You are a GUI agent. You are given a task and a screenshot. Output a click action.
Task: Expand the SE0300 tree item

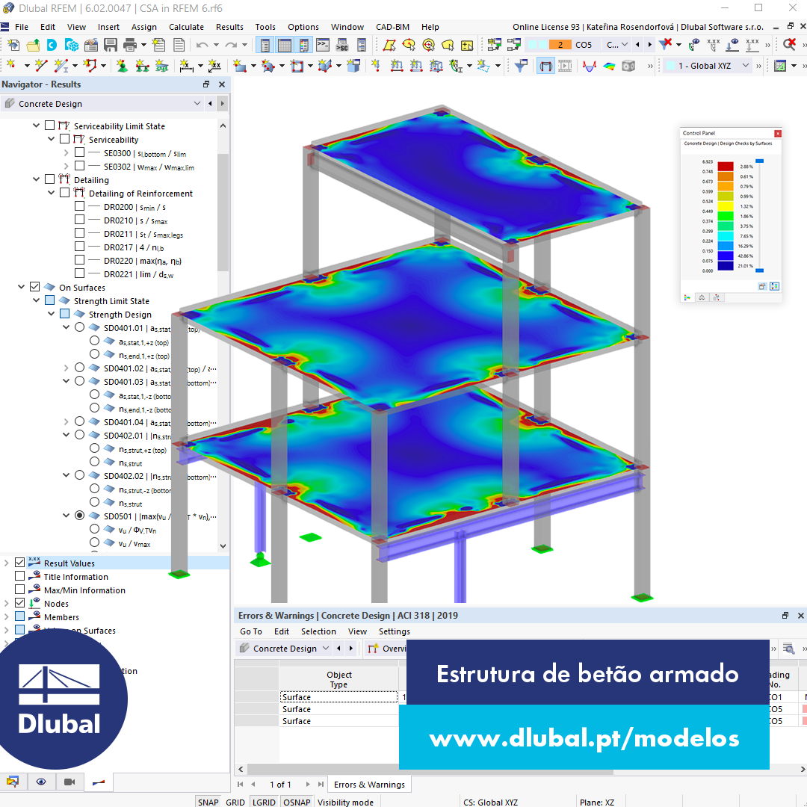[66, 152]
